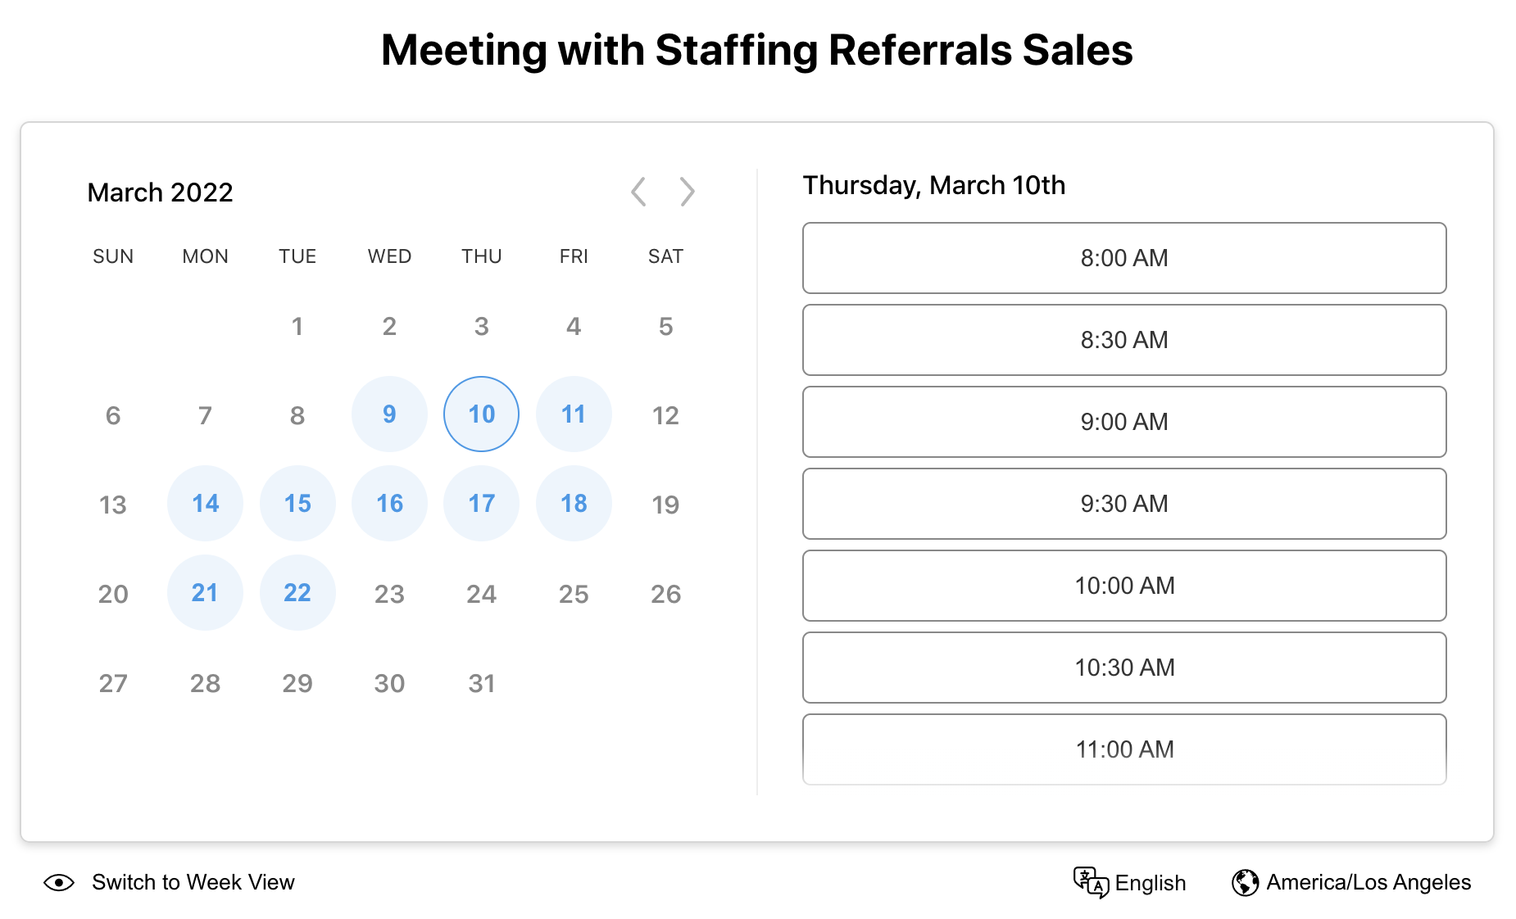Select the highlighted March 17th date
Viewport: 1516px width, 919px height.
pyautogui.click(x=481, y=504)
